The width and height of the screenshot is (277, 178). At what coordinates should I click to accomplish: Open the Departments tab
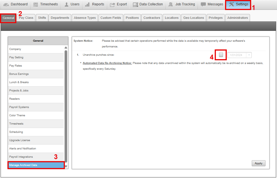[60, 18]
